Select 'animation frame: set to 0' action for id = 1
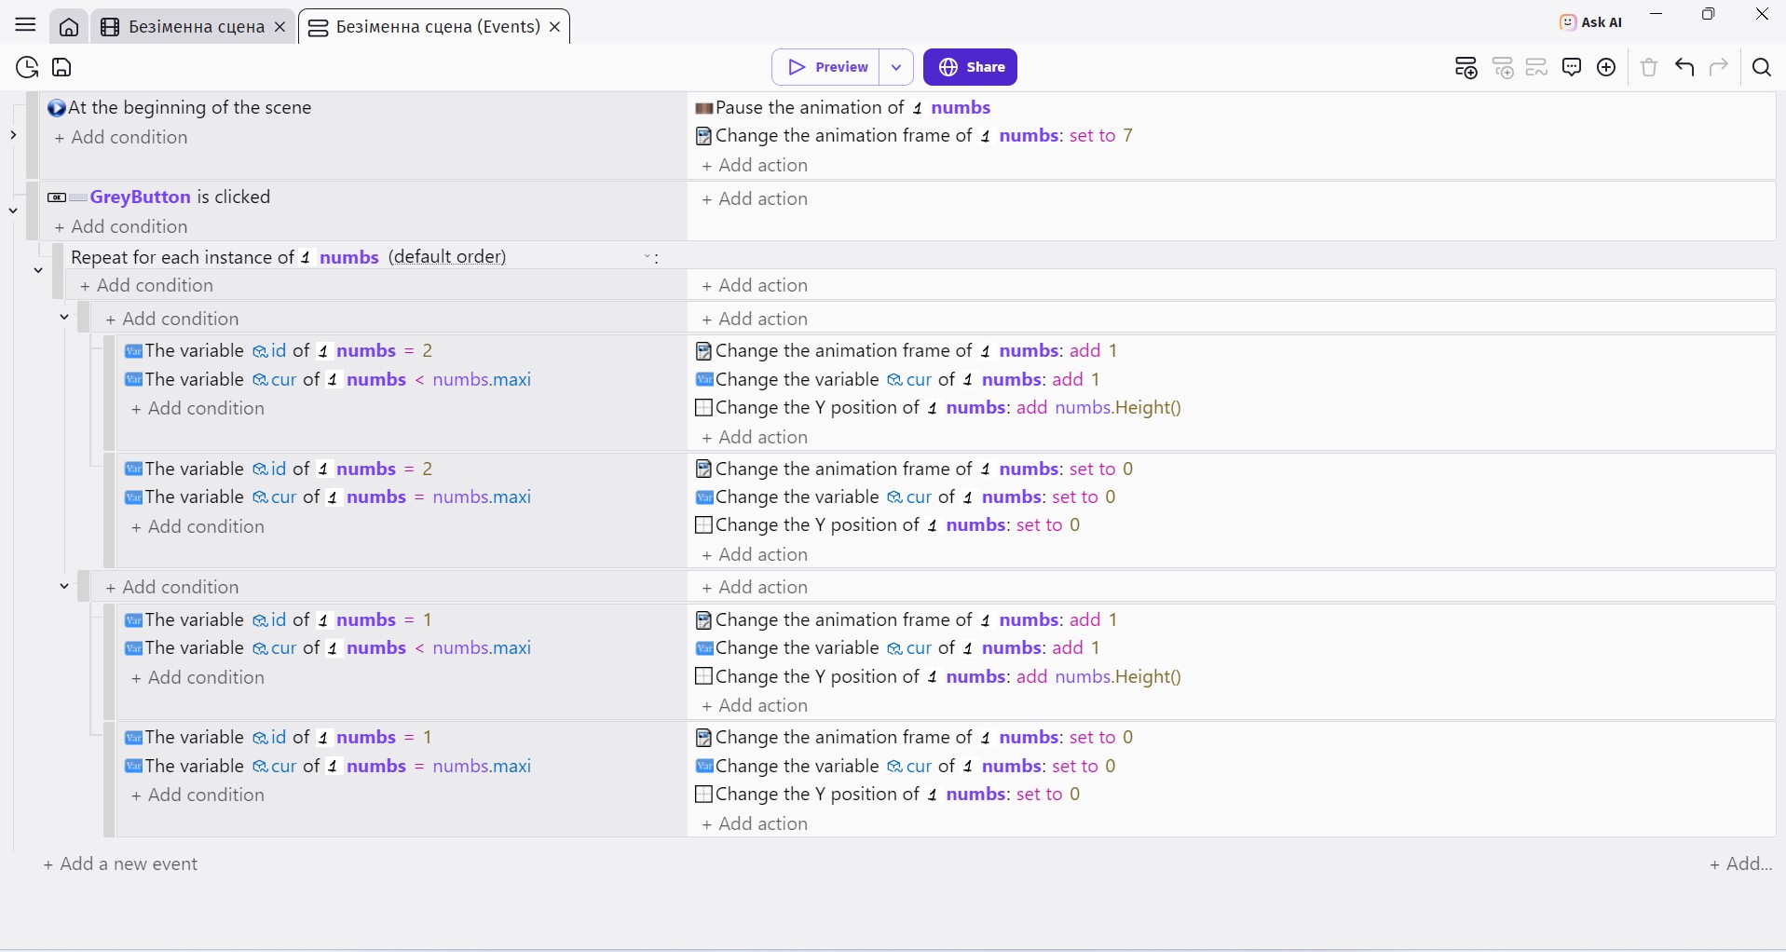This screenshot has height=952, width=1786. pos(914,738)
